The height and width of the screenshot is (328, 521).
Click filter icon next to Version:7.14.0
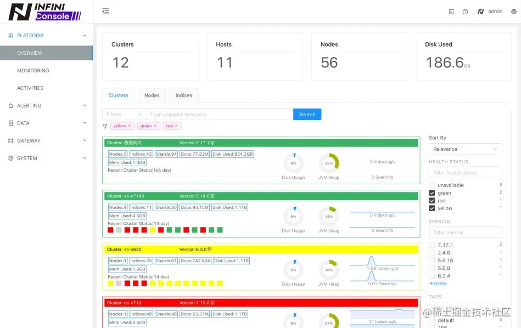click(212, 196)
